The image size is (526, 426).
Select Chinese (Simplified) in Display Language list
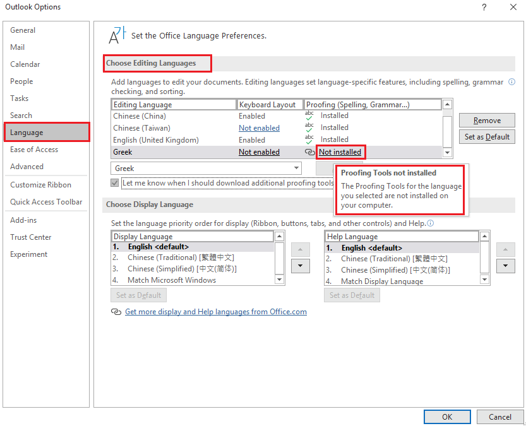pyautogui.click(x=193, y=269)
